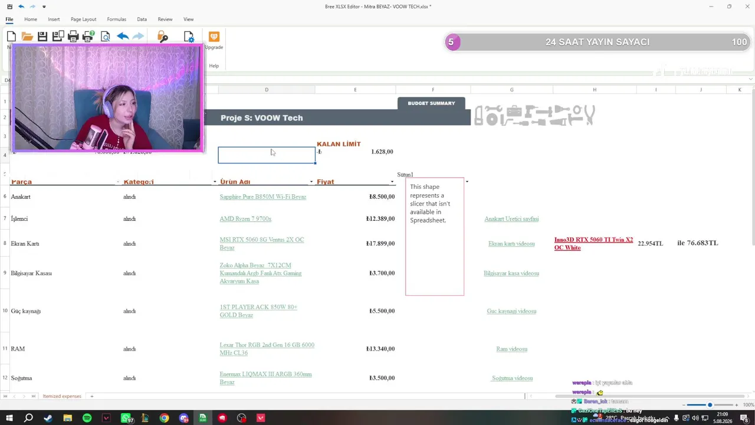Screen dimensions: 755x425
Task: Open Lexar Thor RGB 16 GB link
Action: (x=267, y=349)
